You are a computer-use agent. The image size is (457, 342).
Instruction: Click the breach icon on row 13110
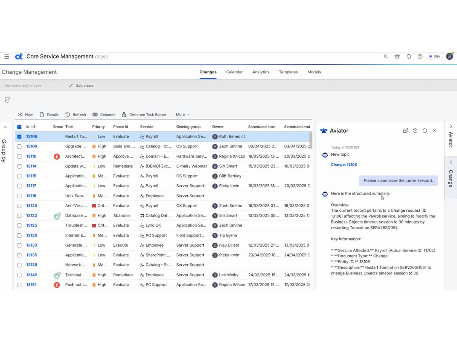(x=57, y=156)
